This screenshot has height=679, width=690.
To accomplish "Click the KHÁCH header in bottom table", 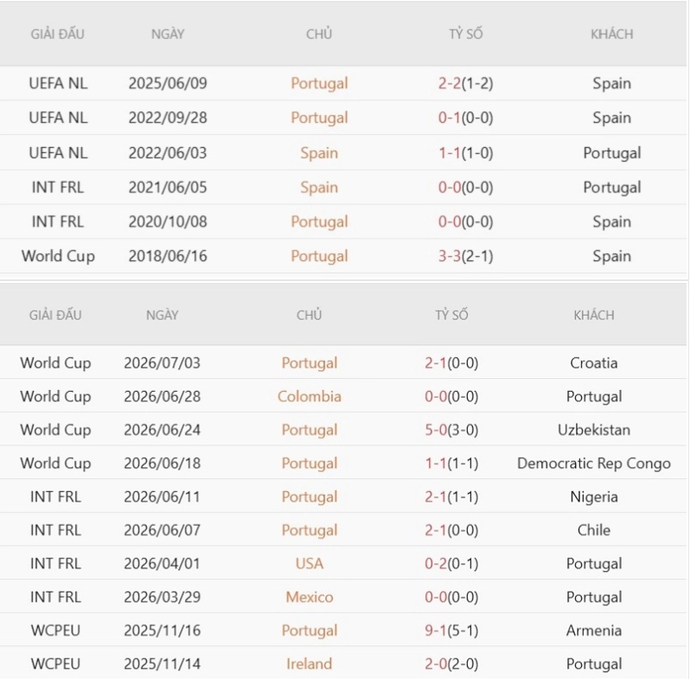I will pos(594,316).
